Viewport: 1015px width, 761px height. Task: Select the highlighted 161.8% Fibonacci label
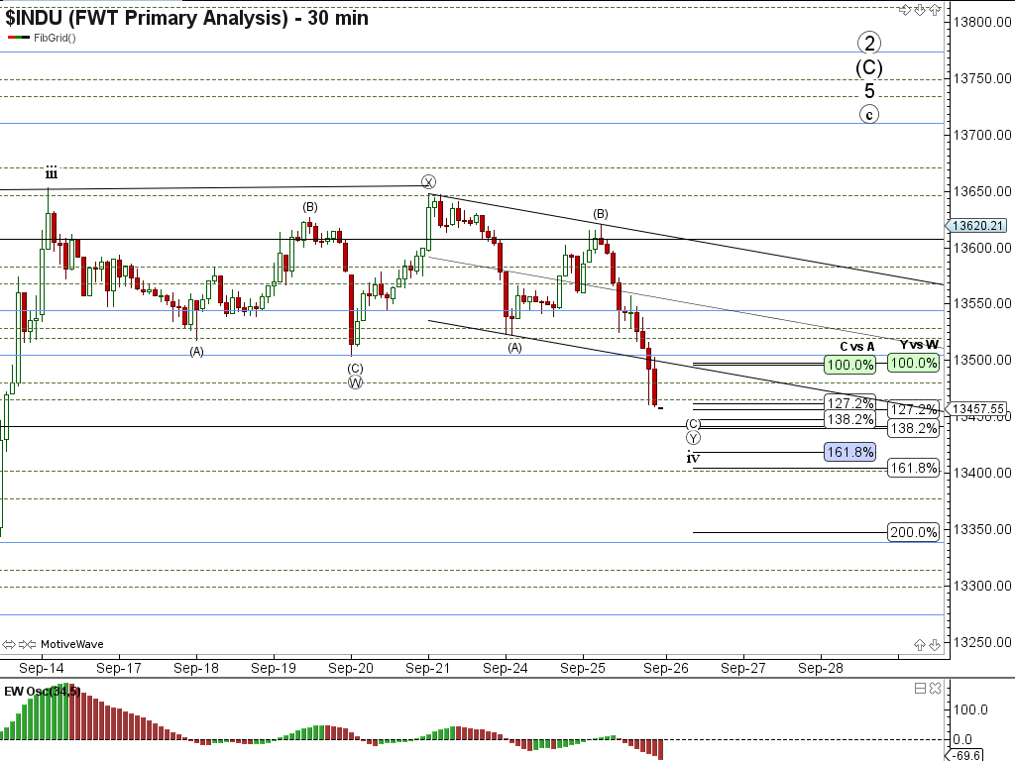tap(849, 452)
